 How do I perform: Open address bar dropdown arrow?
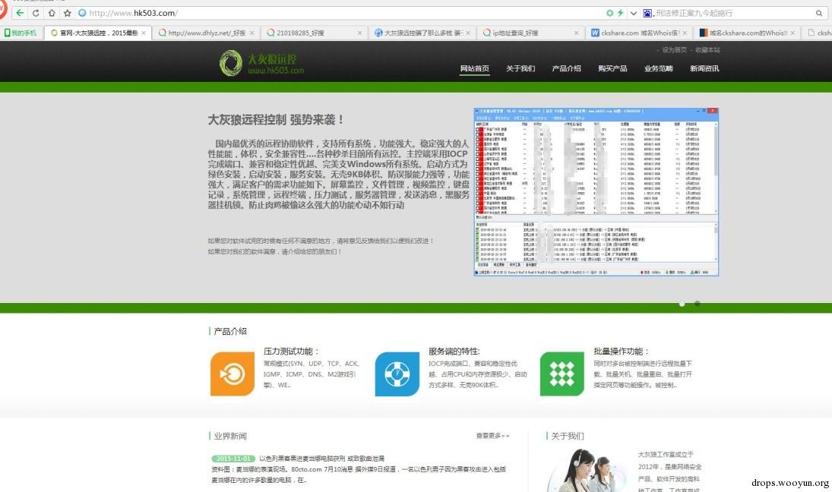click(x=633, y=13)
